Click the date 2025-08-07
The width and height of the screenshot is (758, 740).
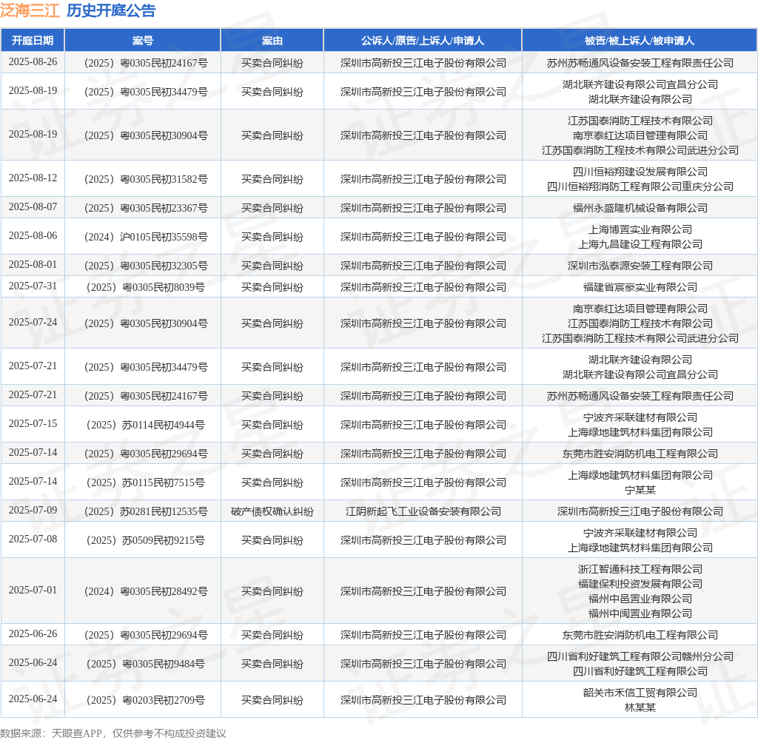[33, 207]
